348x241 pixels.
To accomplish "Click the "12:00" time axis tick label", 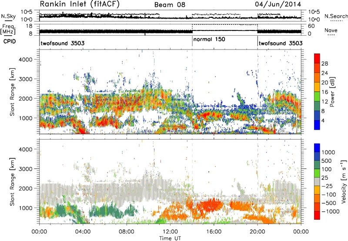I will (170, 232).
